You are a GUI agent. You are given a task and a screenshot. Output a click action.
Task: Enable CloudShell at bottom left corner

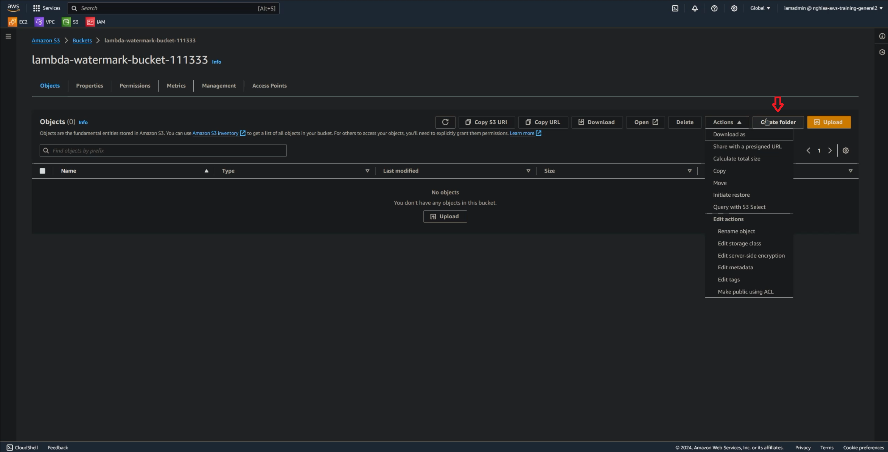pyautogui.click(x=22, y=447)
